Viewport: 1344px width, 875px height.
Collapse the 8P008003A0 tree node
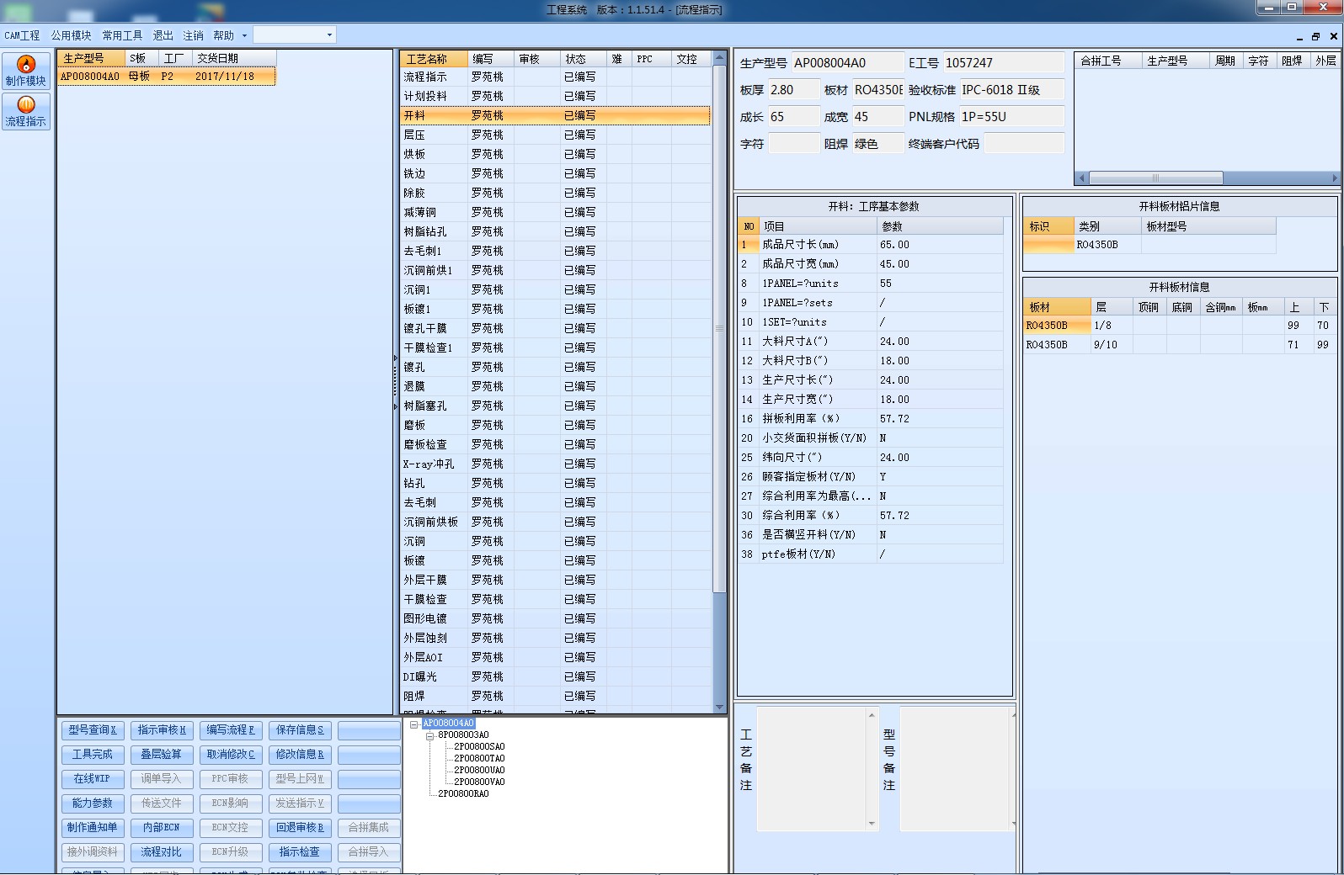pyautogui.click(x=429, y=735)
